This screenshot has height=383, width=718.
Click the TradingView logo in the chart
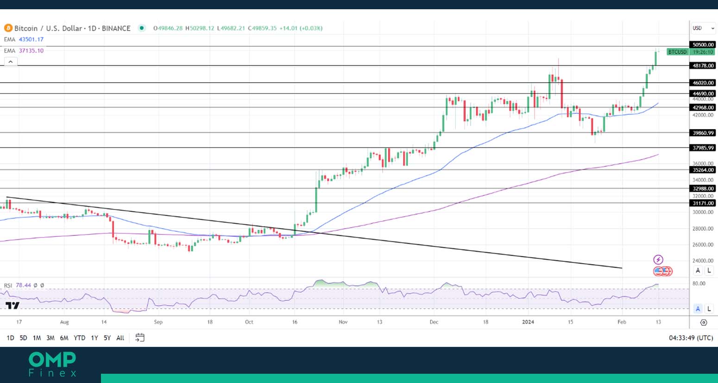point(12,305)
